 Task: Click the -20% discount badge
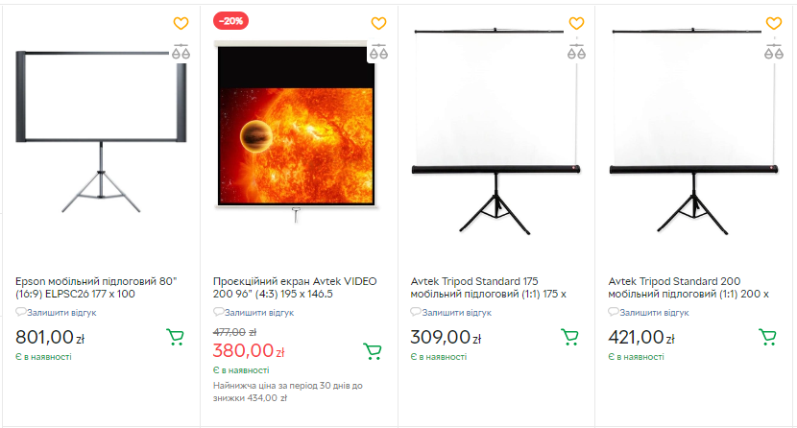(230, 21)
